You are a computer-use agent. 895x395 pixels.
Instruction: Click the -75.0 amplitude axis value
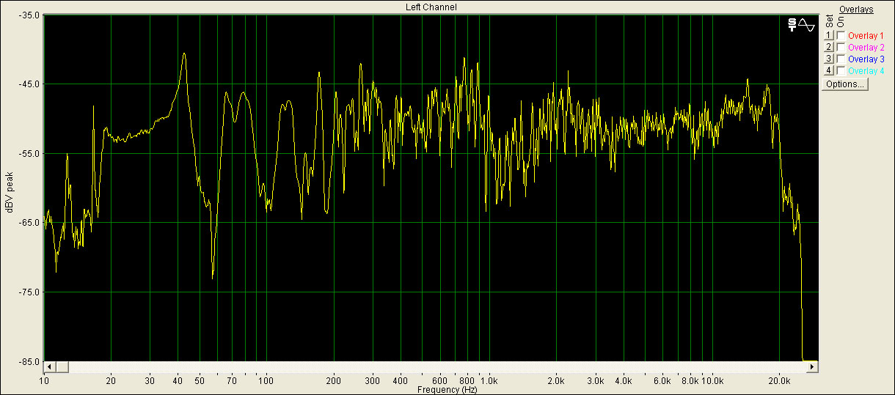pyautogui.click(x=31, y=292)
